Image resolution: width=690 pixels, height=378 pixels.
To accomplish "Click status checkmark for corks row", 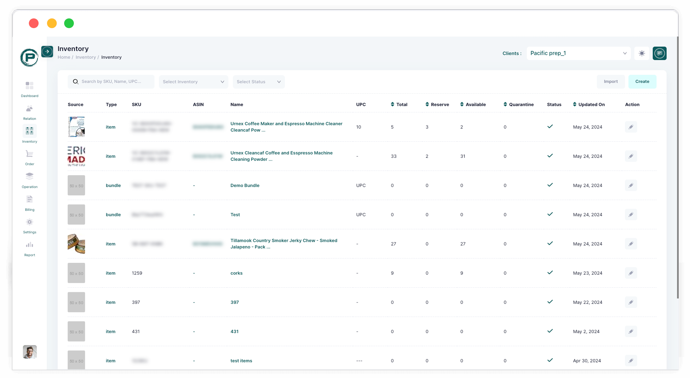I will (x=550, y=272).
